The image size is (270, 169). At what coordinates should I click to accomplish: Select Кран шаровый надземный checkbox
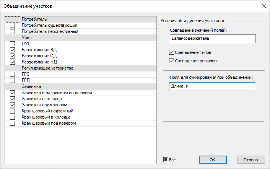[13, 111]
